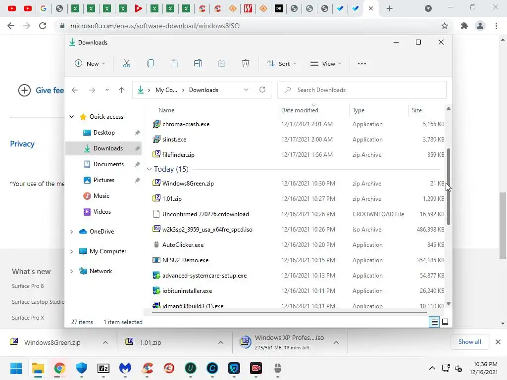Sort by the Size column header

[417, 110]
